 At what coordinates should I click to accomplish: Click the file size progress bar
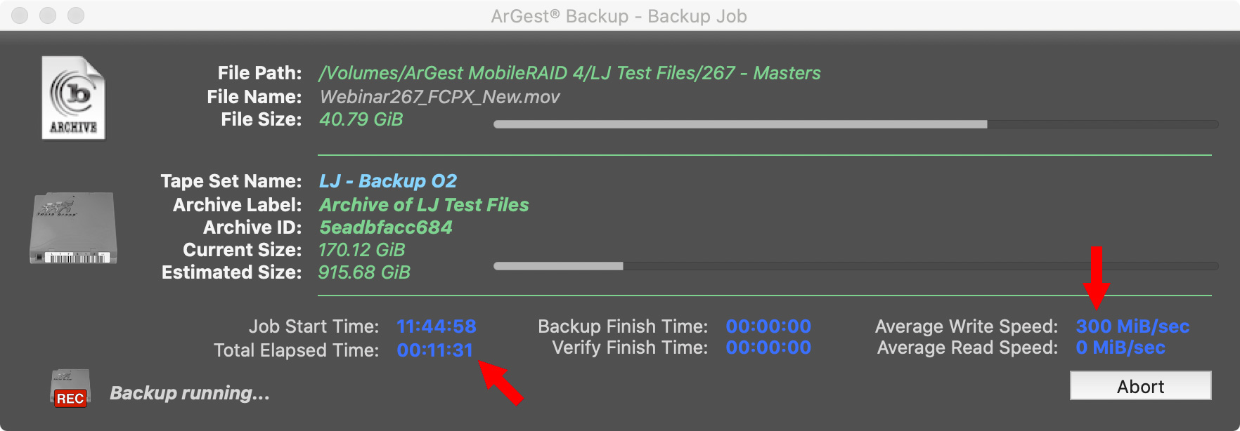[x=856, y=124]
